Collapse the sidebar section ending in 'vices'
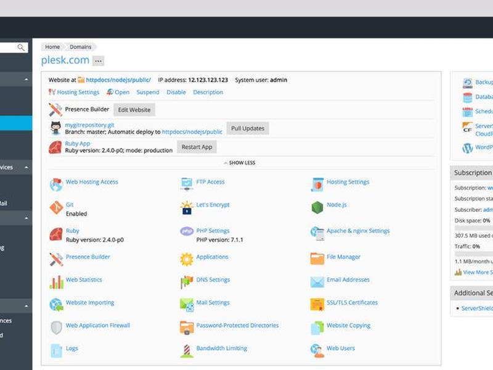Image resolution: width=493 pixels, height=370 pixels. tap(26, 167)
